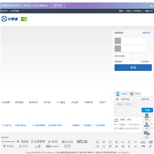Image resolution: width=154 pixels, height=154 pixels.
Task: Refresh the captcha image box
Action: [x=139, y=56]
